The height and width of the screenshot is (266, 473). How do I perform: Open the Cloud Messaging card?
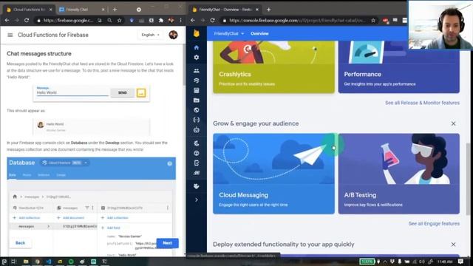coord(273,174)
